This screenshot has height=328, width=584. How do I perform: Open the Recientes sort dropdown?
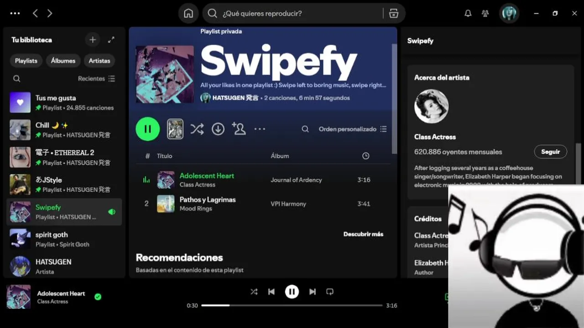click(96, 79)
